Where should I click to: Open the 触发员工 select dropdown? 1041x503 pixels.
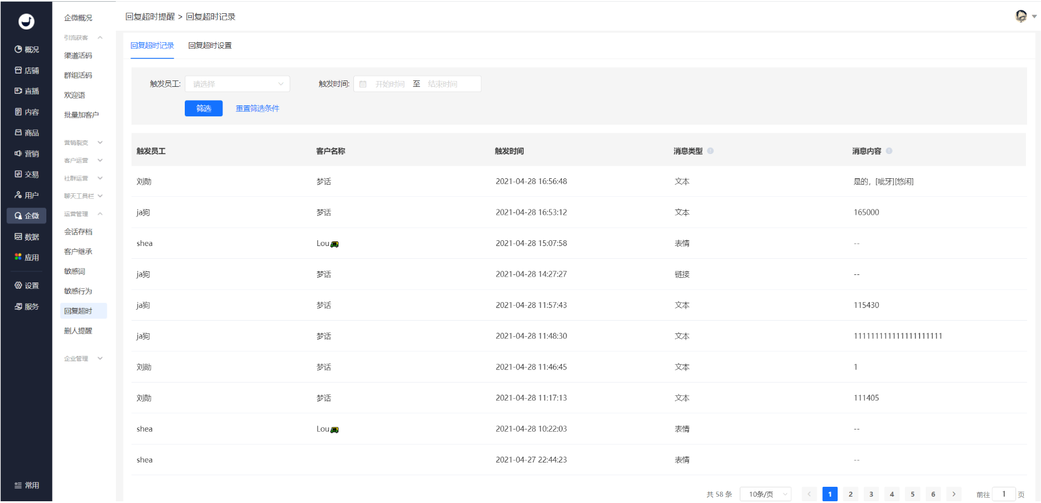pyautogui.click(x=238, y=84)
